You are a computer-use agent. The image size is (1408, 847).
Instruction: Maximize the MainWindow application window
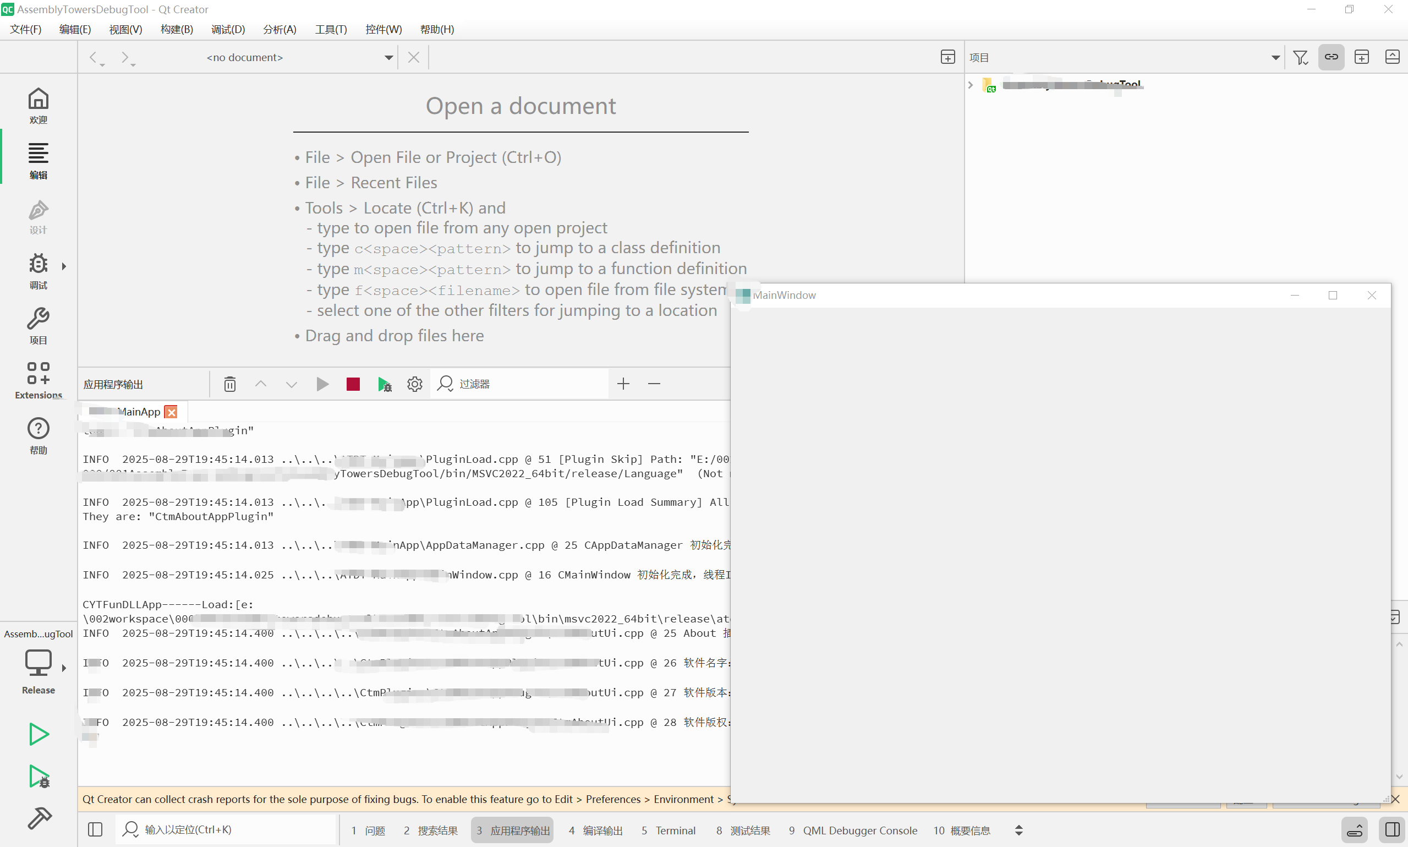tap(1333, 295)
